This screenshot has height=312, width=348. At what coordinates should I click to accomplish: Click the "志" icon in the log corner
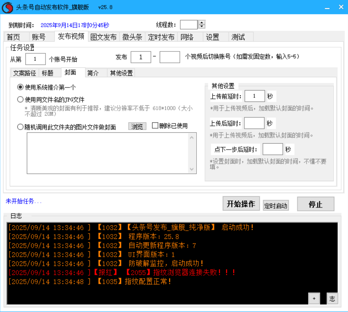pos(332,298)
